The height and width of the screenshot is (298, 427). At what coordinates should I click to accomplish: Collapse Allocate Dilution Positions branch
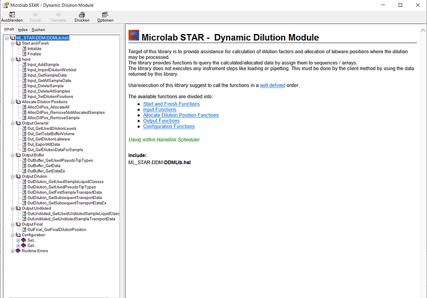pyautogui.click(x=12, y=102)
